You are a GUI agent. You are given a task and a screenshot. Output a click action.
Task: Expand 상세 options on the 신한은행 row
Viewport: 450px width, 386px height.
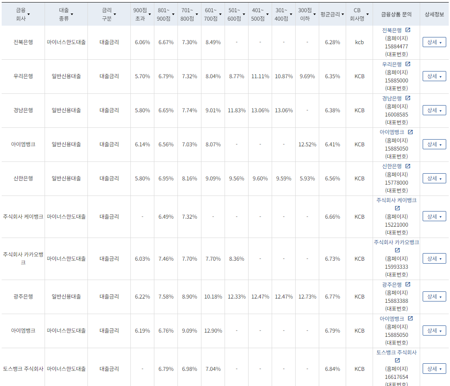pyautogui.click(x=434, y=178)
